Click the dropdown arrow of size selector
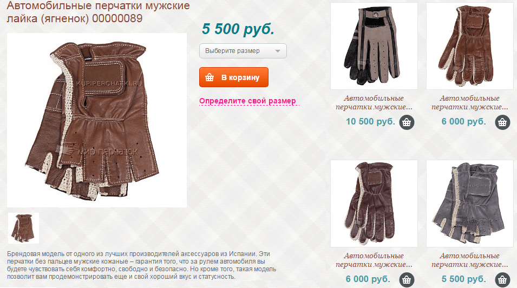Viewport: 517px width, 288px height. (x=278, y=51)
